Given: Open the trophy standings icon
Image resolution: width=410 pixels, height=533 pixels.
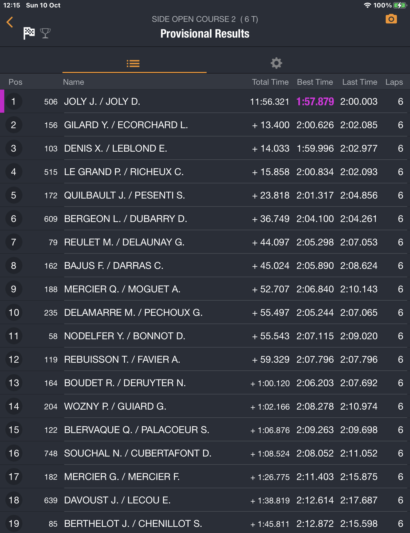Looking at the screenshot, I should click(x=45, y=33).
